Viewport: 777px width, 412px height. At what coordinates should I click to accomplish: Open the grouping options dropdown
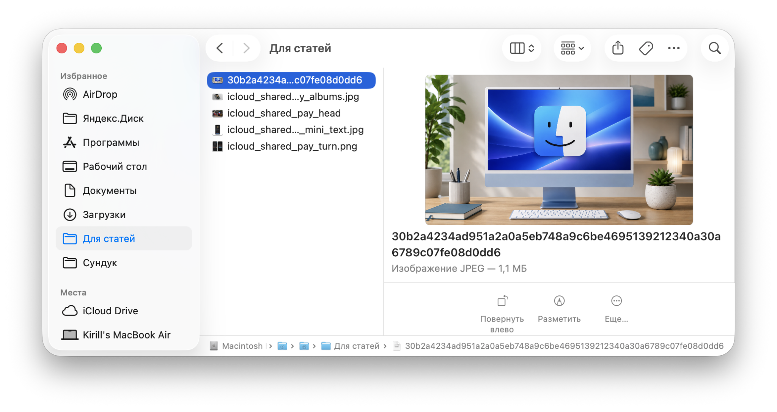click(x=572, y=48)
